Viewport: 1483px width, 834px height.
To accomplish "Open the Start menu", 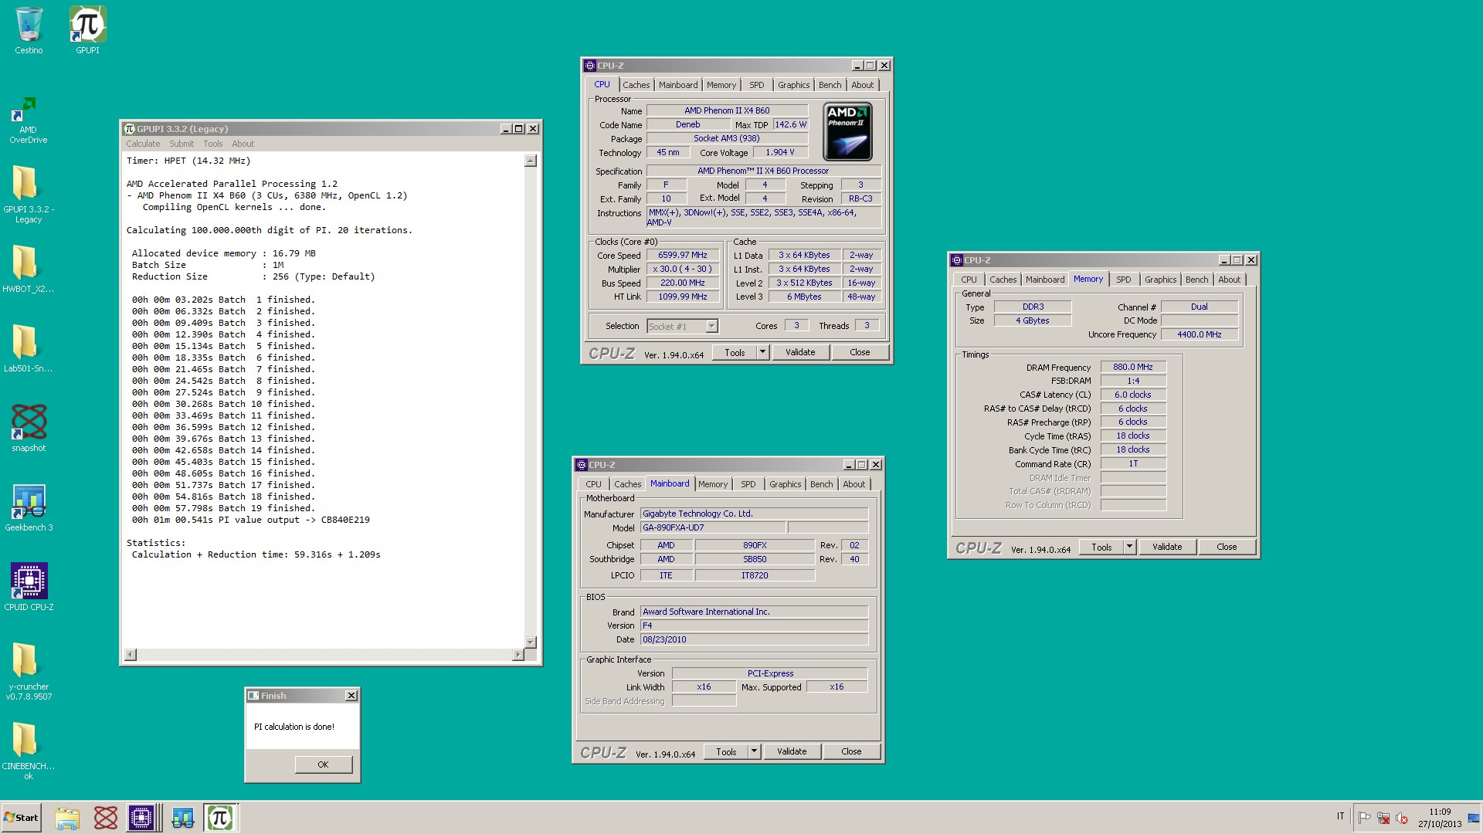I will [21, 818].
